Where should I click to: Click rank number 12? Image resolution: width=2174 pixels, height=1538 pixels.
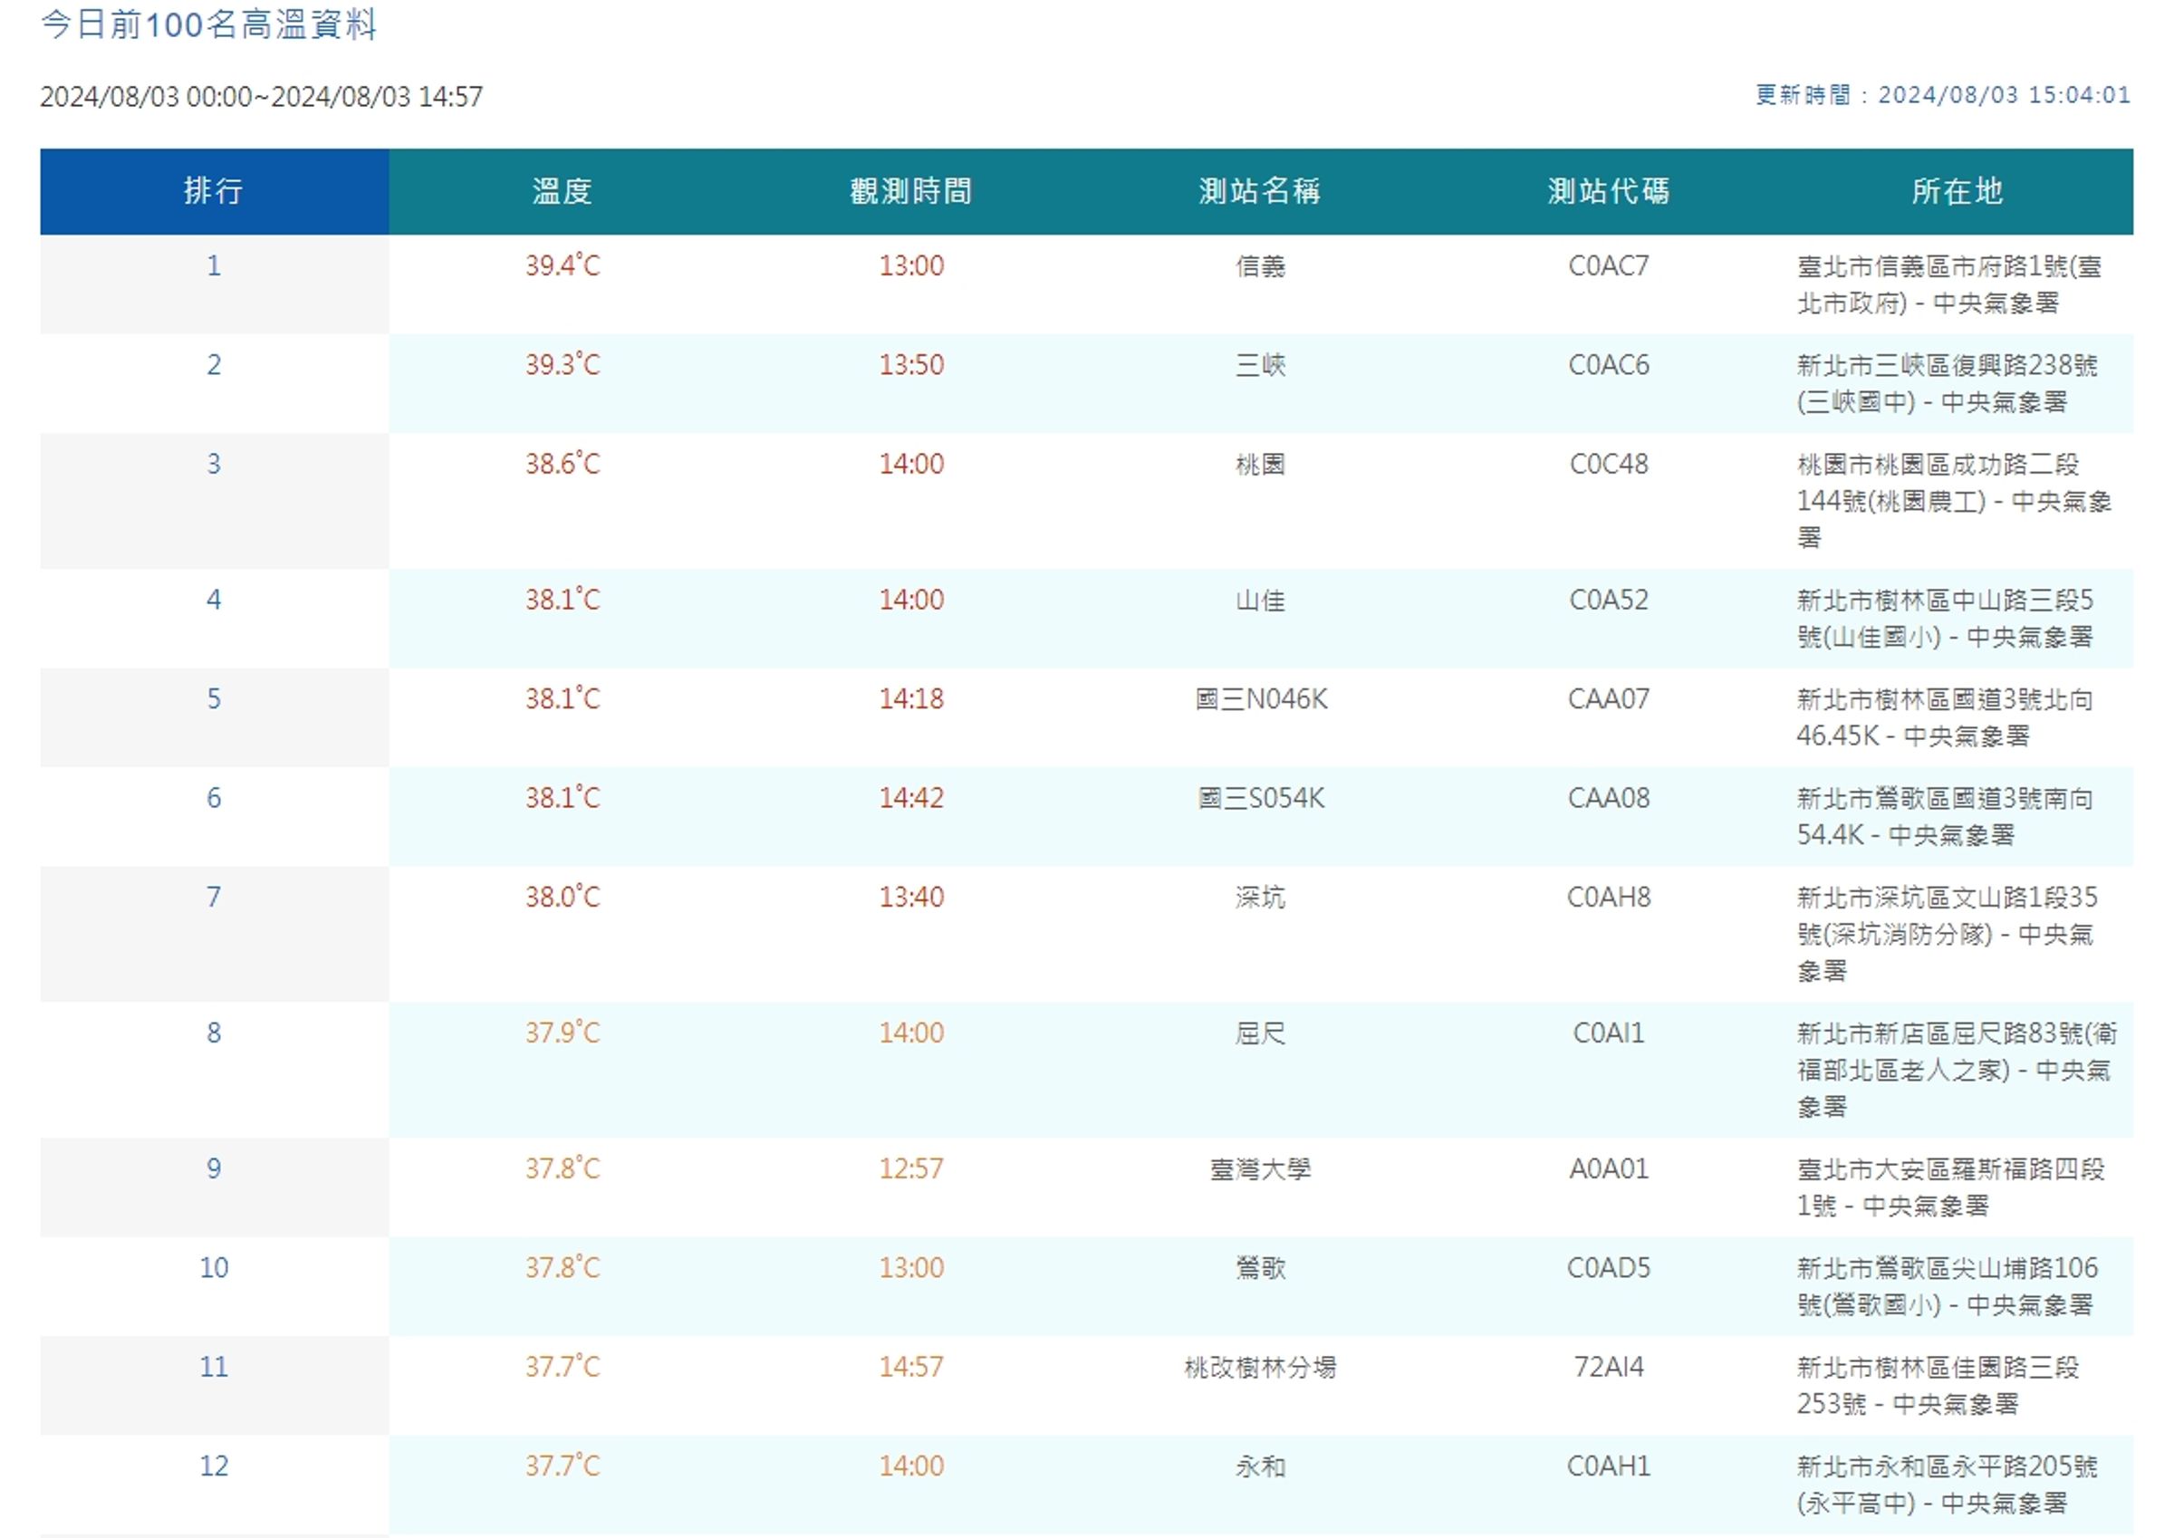tap(214, 1466)
